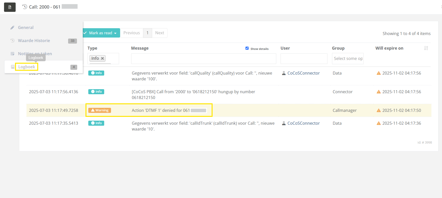Screen dimensions: 442x198
Task: Click the User filter input field
Action: (x=304, y=59)
